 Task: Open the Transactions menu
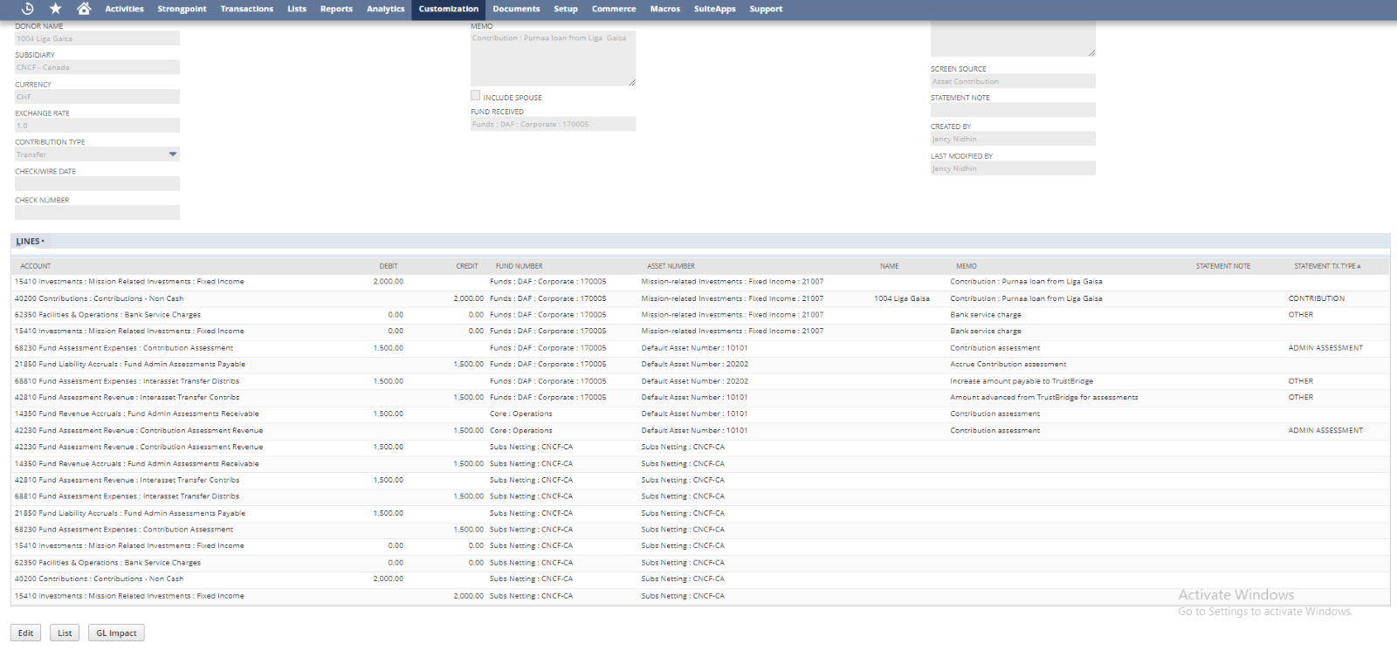pyautogui.click(x=246, y=9)
